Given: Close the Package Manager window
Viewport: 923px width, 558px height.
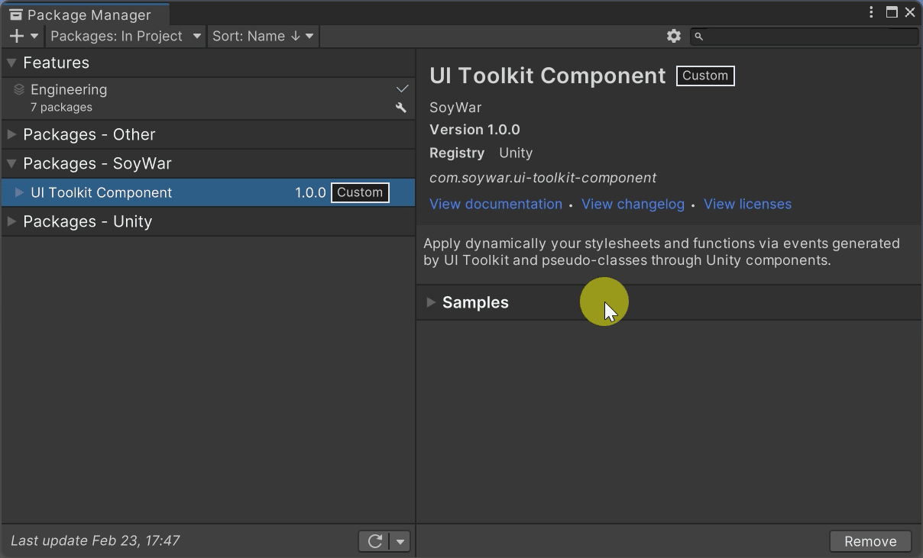Looking at the screenshot, I should point(910,12).
